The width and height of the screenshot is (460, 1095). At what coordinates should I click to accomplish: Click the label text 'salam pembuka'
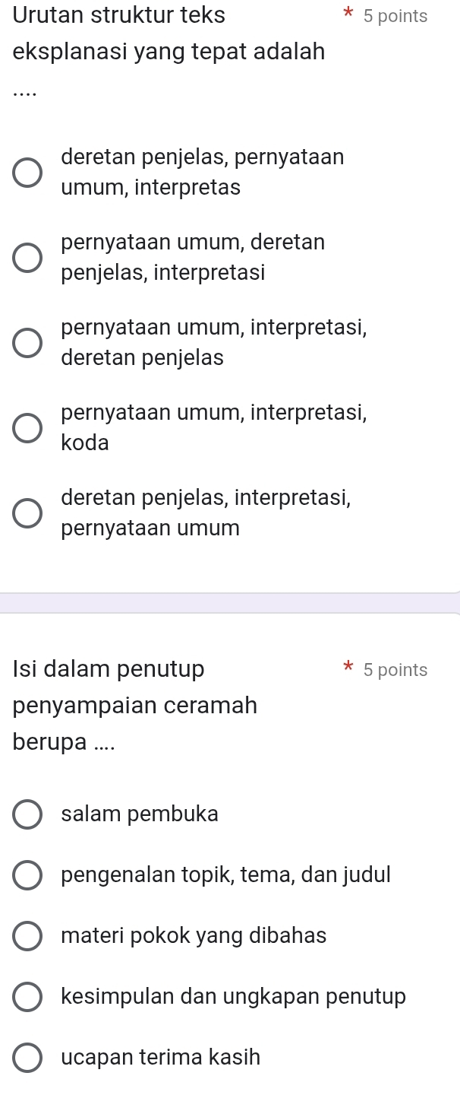tap(140, 814)
